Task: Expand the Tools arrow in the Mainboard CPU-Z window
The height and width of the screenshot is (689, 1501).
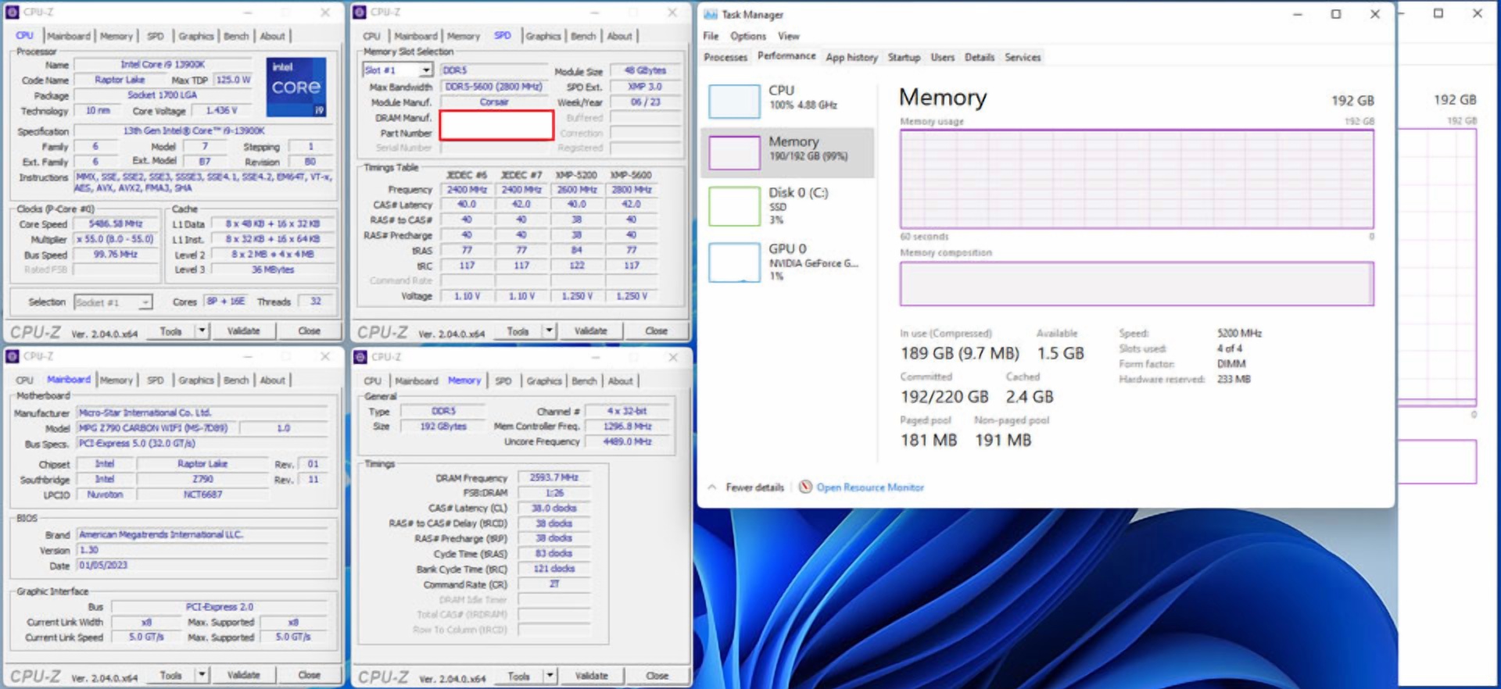Action: (x=202, y=675)
